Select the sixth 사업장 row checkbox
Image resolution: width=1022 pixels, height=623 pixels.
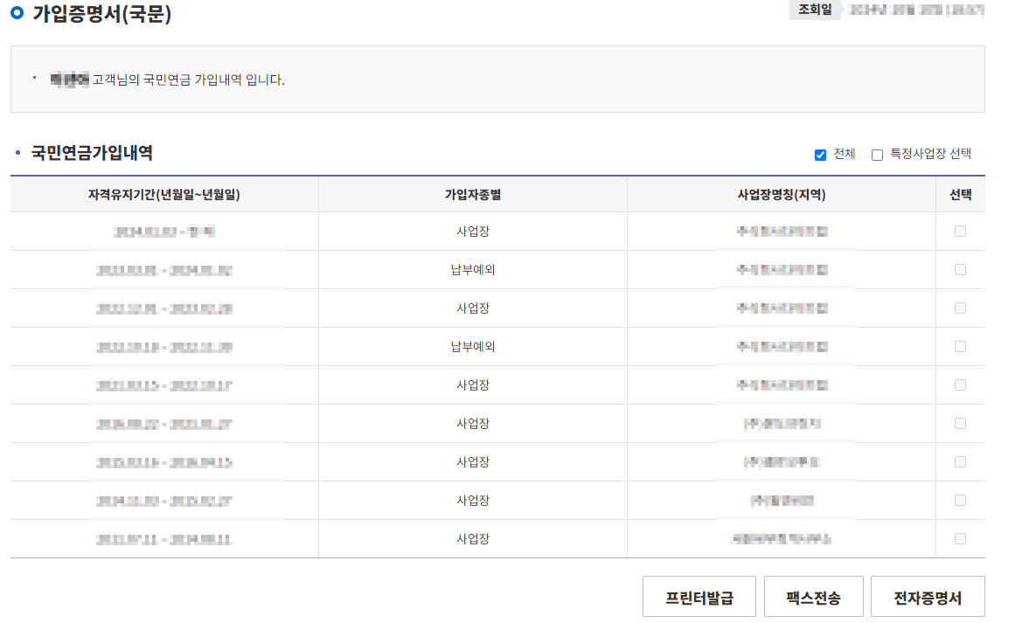coord(962,423)
